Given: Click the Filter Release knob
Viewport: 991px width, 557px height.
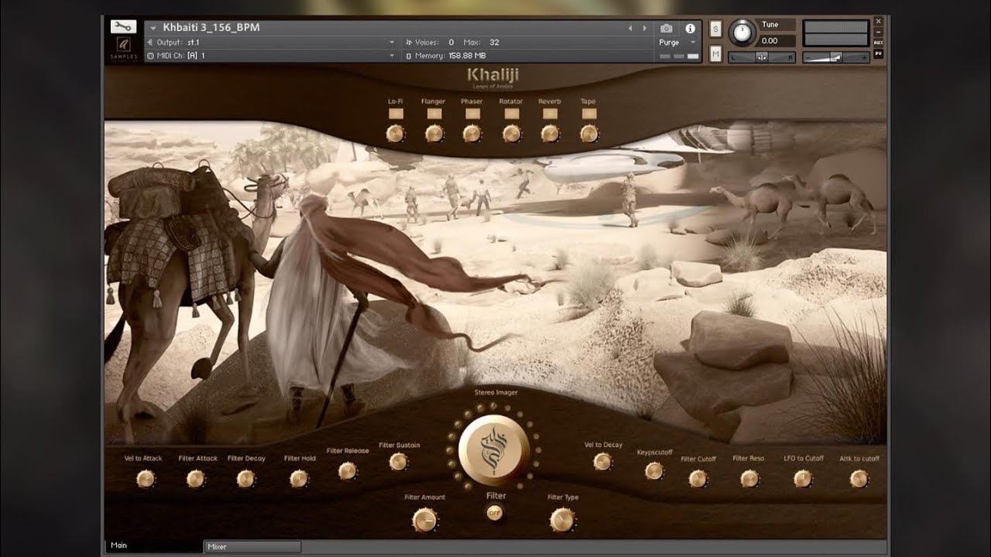Looking at the screenshot, I should 348,470.
